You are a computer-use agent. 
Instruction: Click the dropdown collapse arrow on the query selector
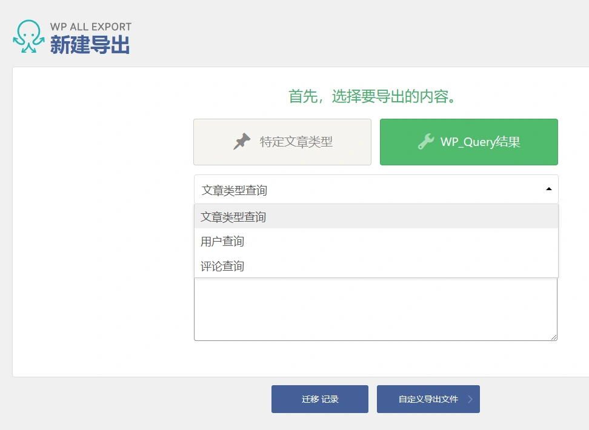549,189
